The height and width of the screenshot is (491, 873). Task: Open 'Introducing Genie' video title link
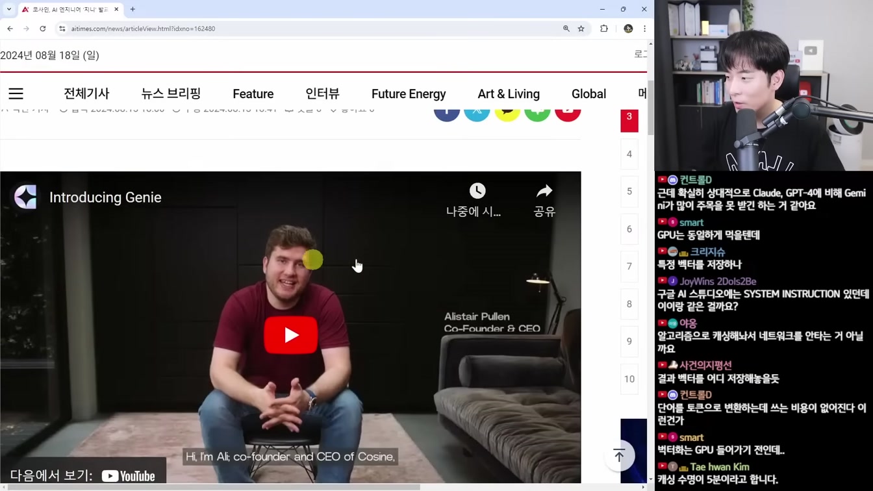click(105, 197)
